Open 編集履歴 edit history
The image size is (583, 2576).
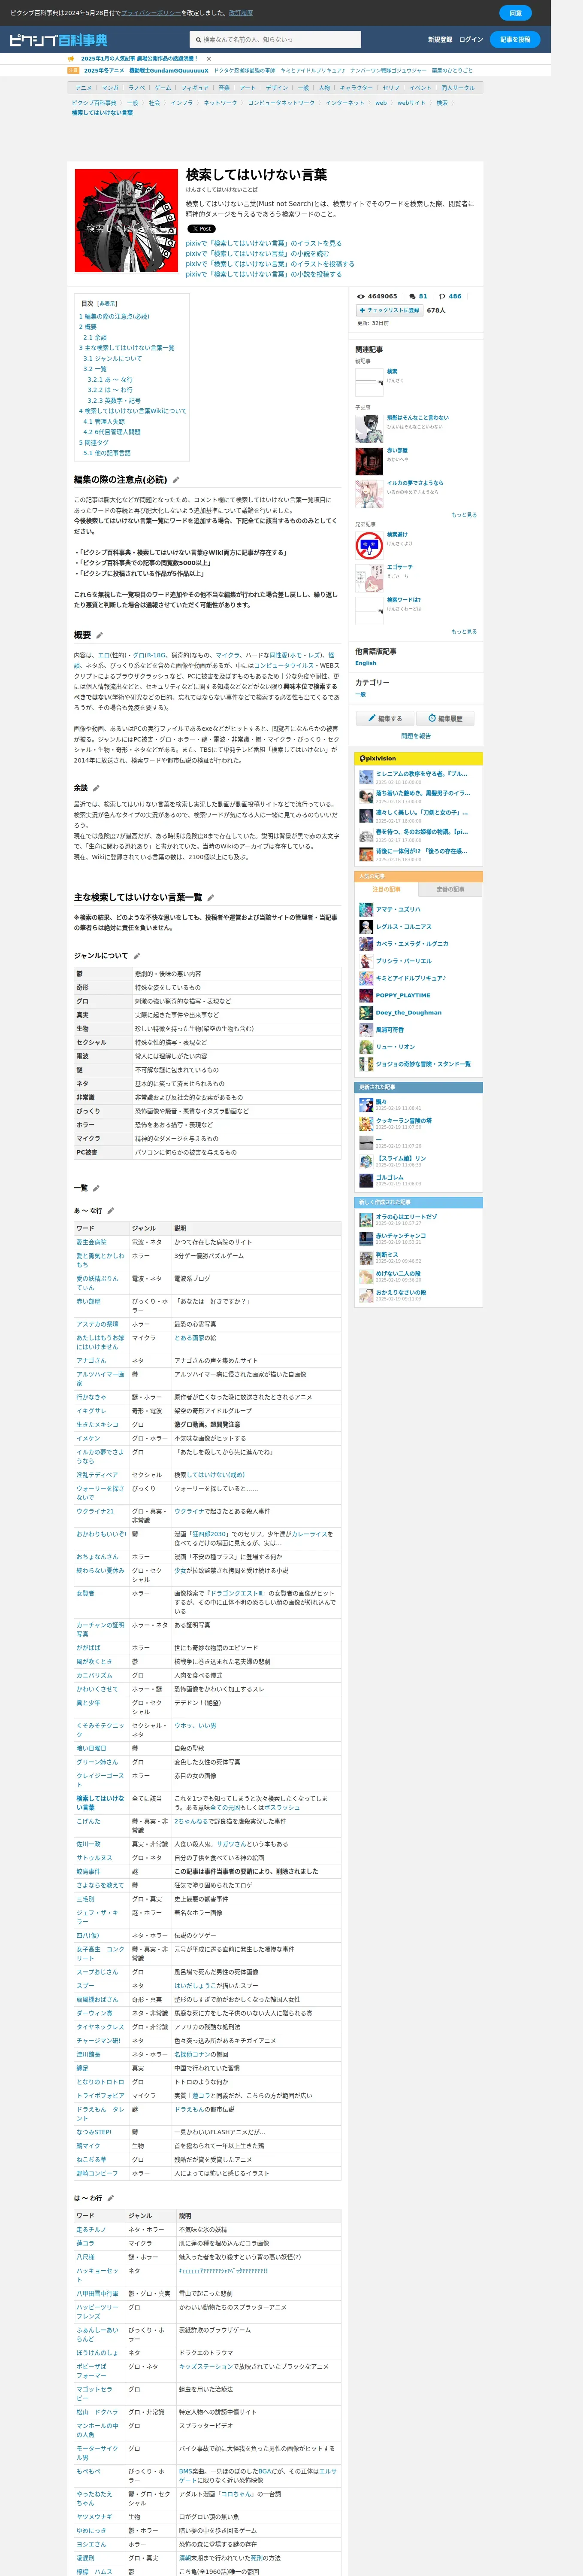point(445,718)
